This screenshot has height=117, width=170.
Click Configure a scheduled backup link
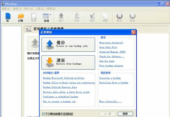[x=61, y=97]
